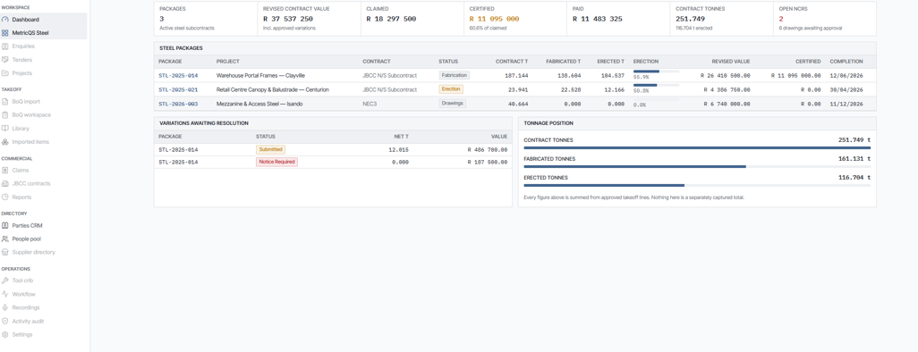The width and height of the screenshot is (918, 352).
Task: Open MetricQS Steel in the sidebar
Action: pyautogui.click(x=43, y=33)
